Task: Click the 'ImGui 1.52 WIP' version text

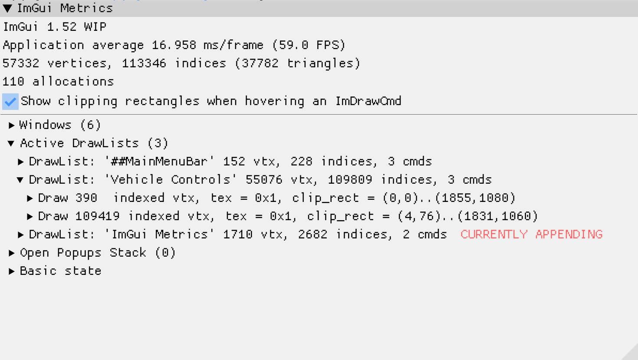Action: click(x=53, y=26)
